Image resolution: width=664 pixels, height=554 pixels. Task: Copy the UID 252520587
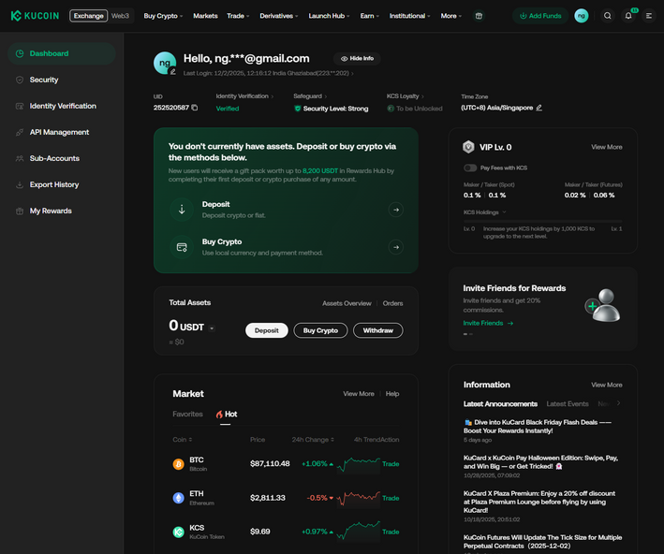[x=195, y=108]
